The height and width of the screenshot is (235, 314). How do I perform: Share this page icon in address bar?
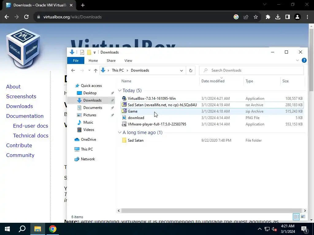(x=246, y=17)
